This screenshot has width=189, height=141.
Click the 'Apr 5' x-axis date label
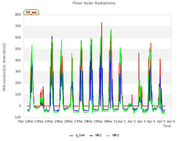161,121
